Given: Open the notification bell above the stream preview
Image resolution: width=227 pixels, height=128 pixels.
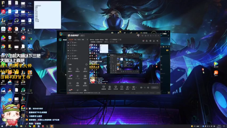Looking at the screenshot, I should click(154, 41).
